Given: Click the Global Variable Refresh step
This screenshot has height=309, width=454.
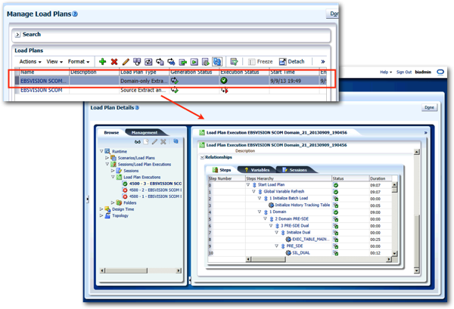Looking at the screenshot, I should [x=284, y=191].
